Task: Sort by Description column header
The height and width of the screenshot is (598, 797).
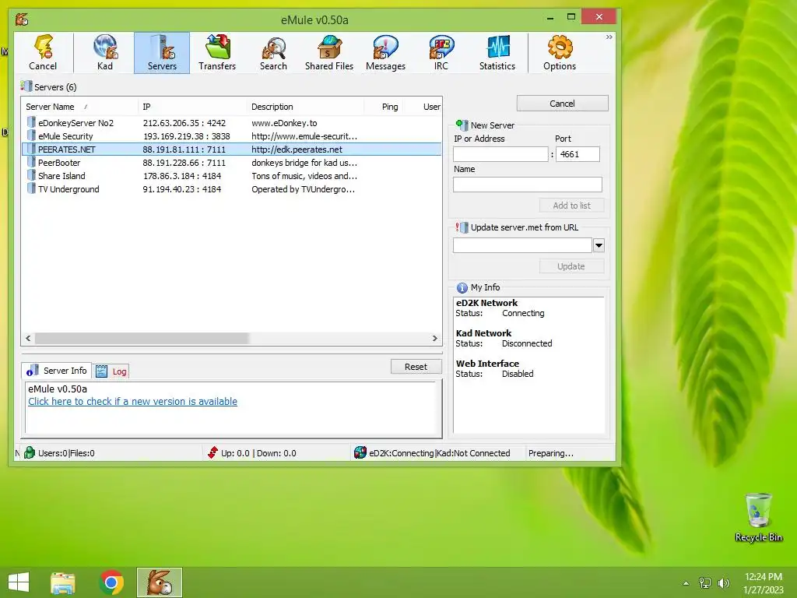Action: click(305, 106)
